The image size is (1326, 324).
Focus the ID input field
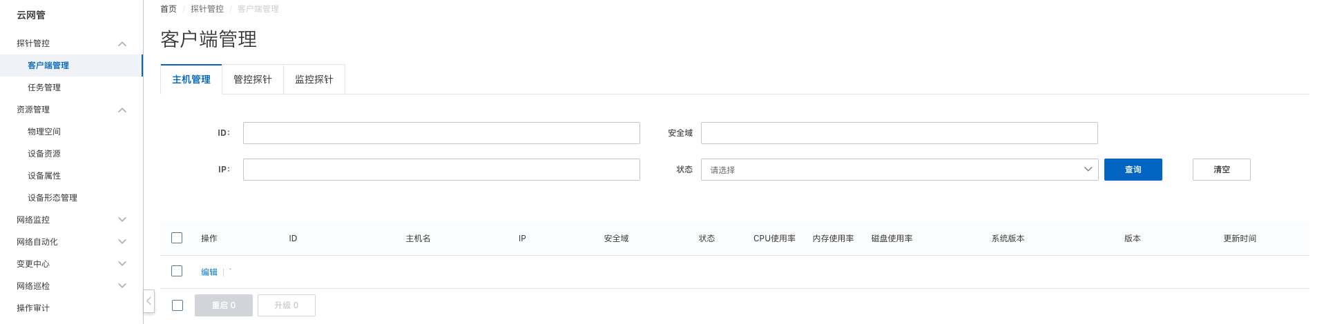[x=441, y=133]
